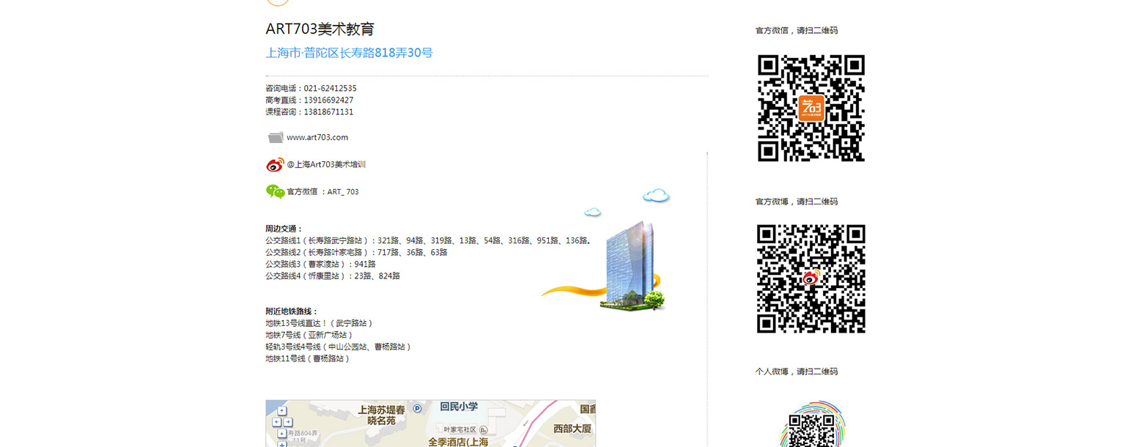Click the 课程咨询：13818671131 line

pyautogui.click(x=309, y=112)
